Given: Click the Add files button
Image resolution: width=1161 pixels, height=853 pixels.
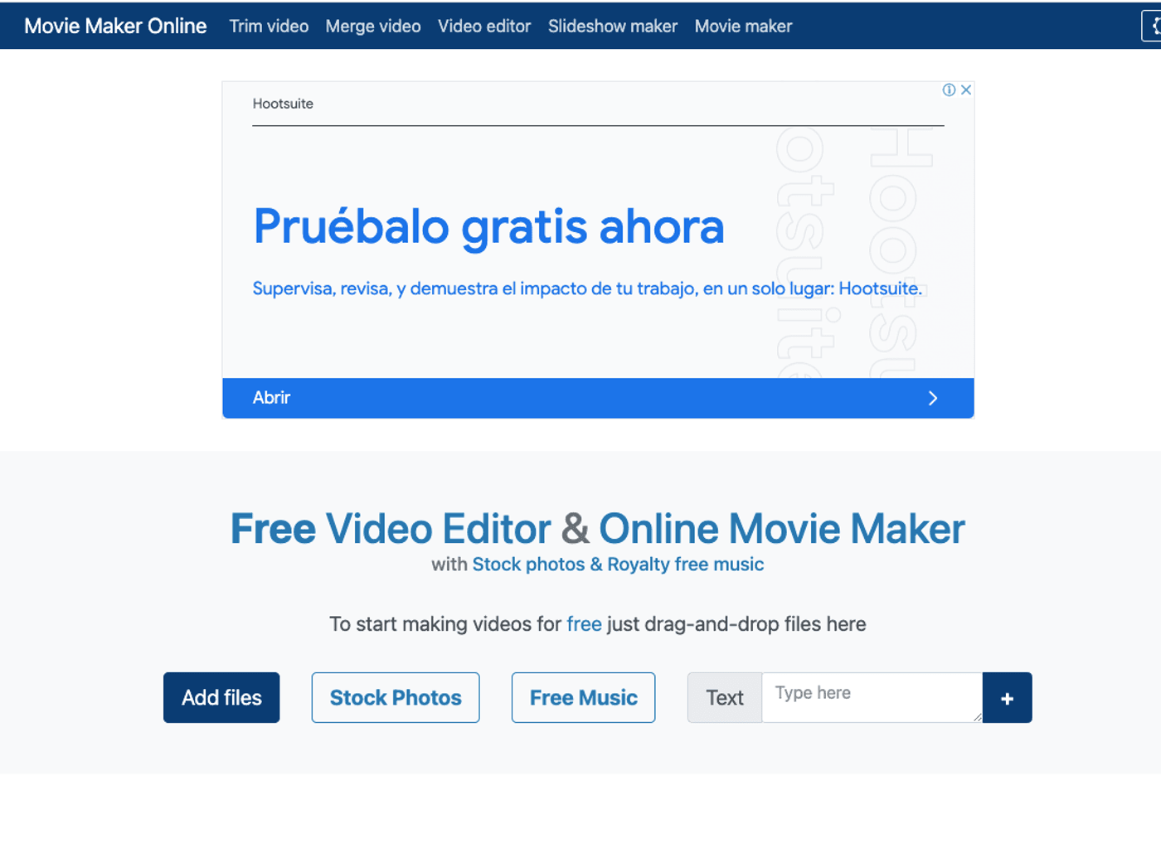Looking at the screenshot, I should coord(221,697).
